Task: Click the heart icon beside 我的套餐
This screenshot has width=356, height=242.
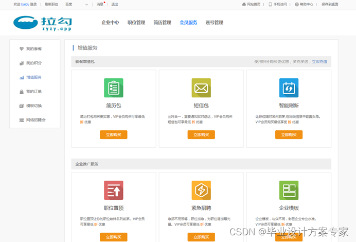Action: click(22, 49)
